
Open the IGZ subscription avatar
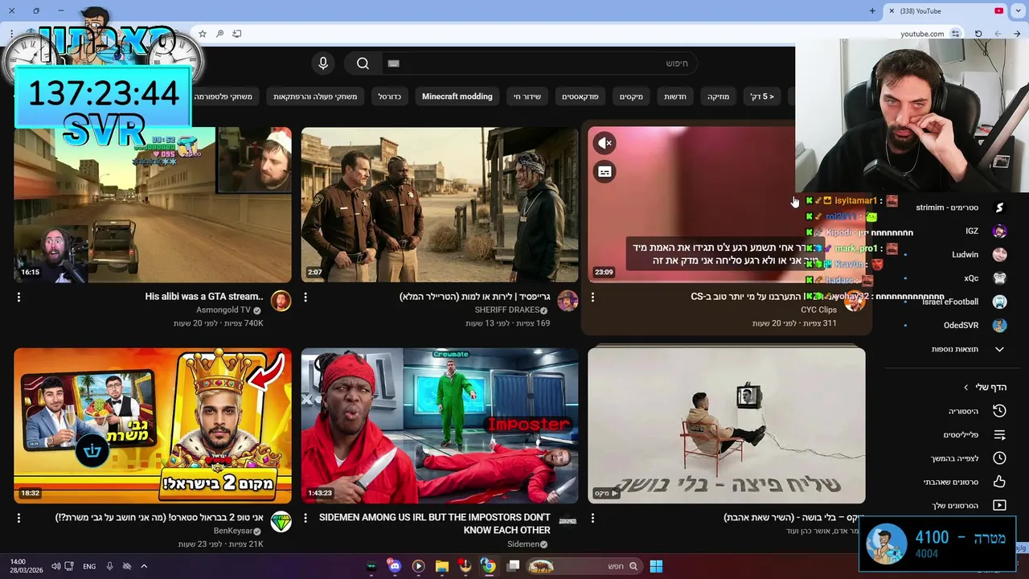[999, 231]
